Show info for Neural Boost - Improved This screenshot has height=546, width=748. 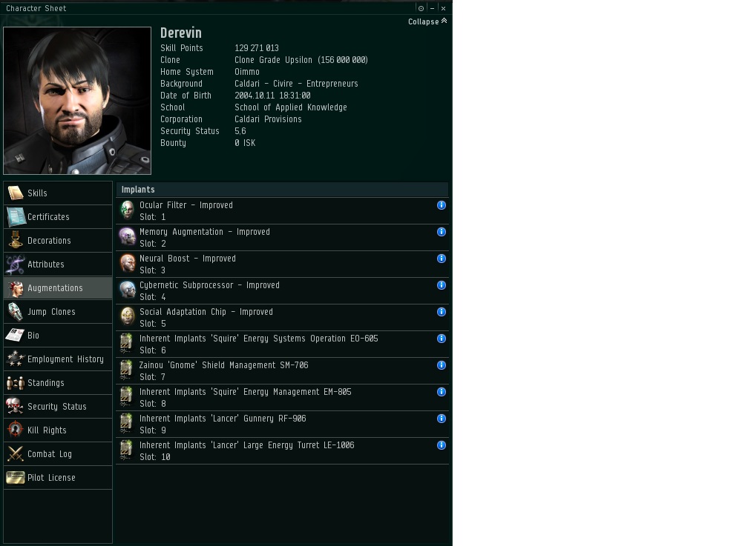442,259
